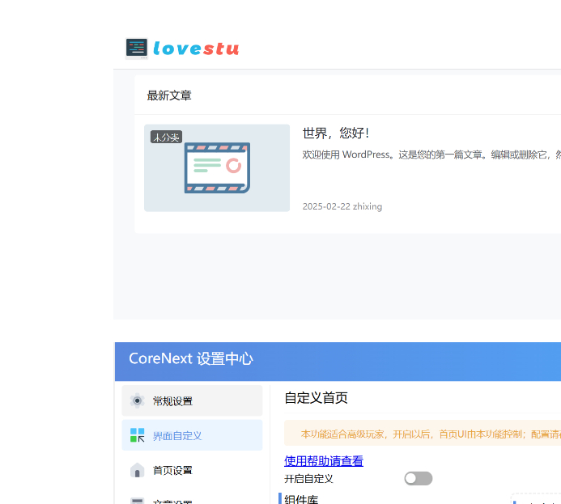
Task: Open the 世界，您好！ article title
Action: (335, 133)
